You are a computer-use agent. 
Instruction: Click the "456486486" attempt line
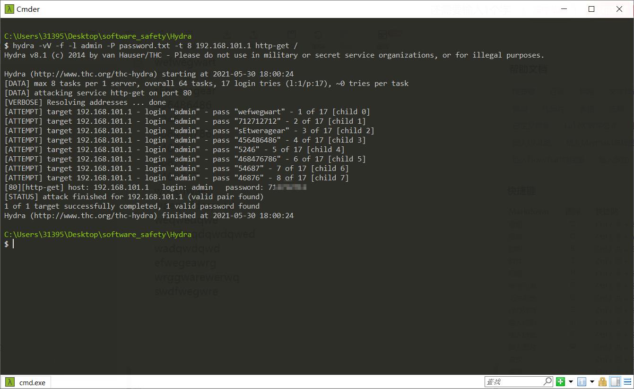[x=185, y=140]
